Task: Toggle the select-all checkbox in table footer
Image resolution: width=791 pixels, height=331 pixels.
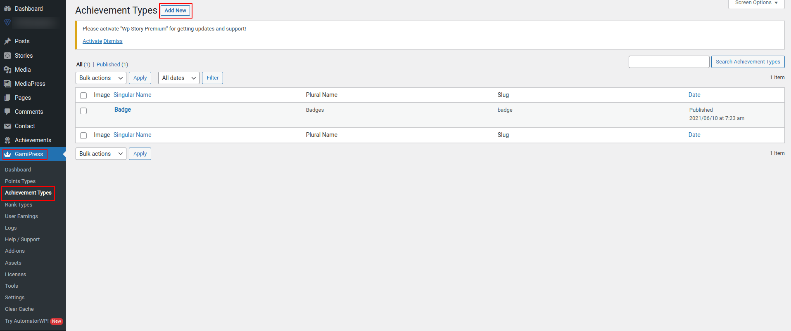Action: (83, 135)
